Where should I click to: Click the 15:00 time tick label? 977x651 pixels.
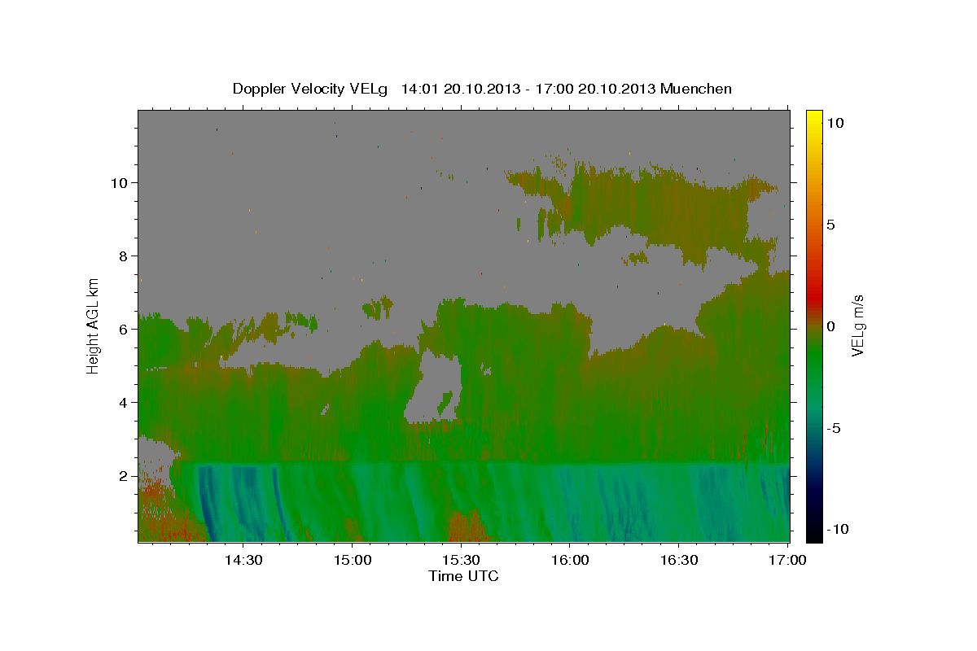pyautogui.click(x=353, y=560)
